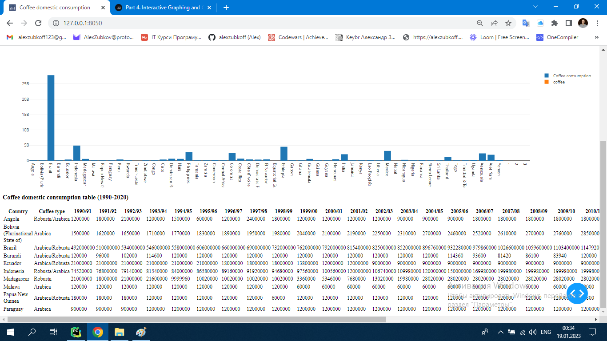Toggle Coffee consumption legend entry

click(x=568, y=76)
